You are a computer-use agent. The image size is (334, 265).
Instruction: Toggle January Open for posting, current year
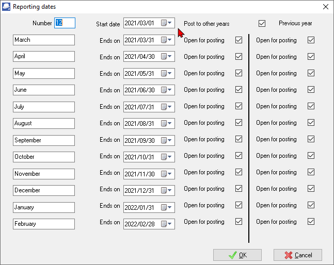238,205
